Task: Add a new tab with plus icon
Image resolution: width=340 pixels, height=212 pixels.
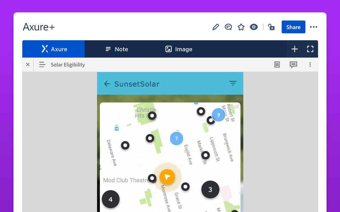Action: pos(294,49)
